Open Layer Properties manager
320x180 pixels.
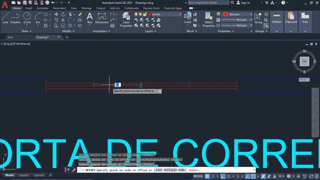pyautogui.click(x=126, y=19)
